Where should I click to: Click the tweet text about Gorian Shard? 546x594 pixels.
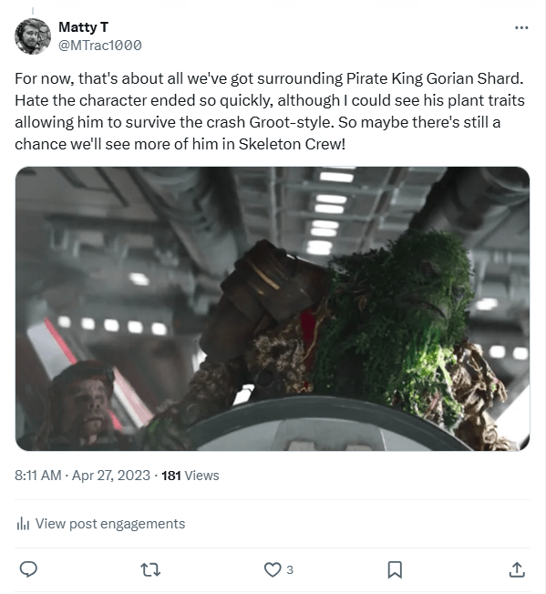coord(270,111)
